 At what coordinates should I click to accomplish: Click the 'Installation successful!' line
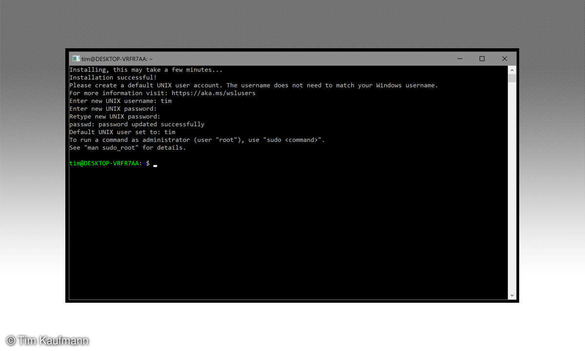[x=113, y=78]
